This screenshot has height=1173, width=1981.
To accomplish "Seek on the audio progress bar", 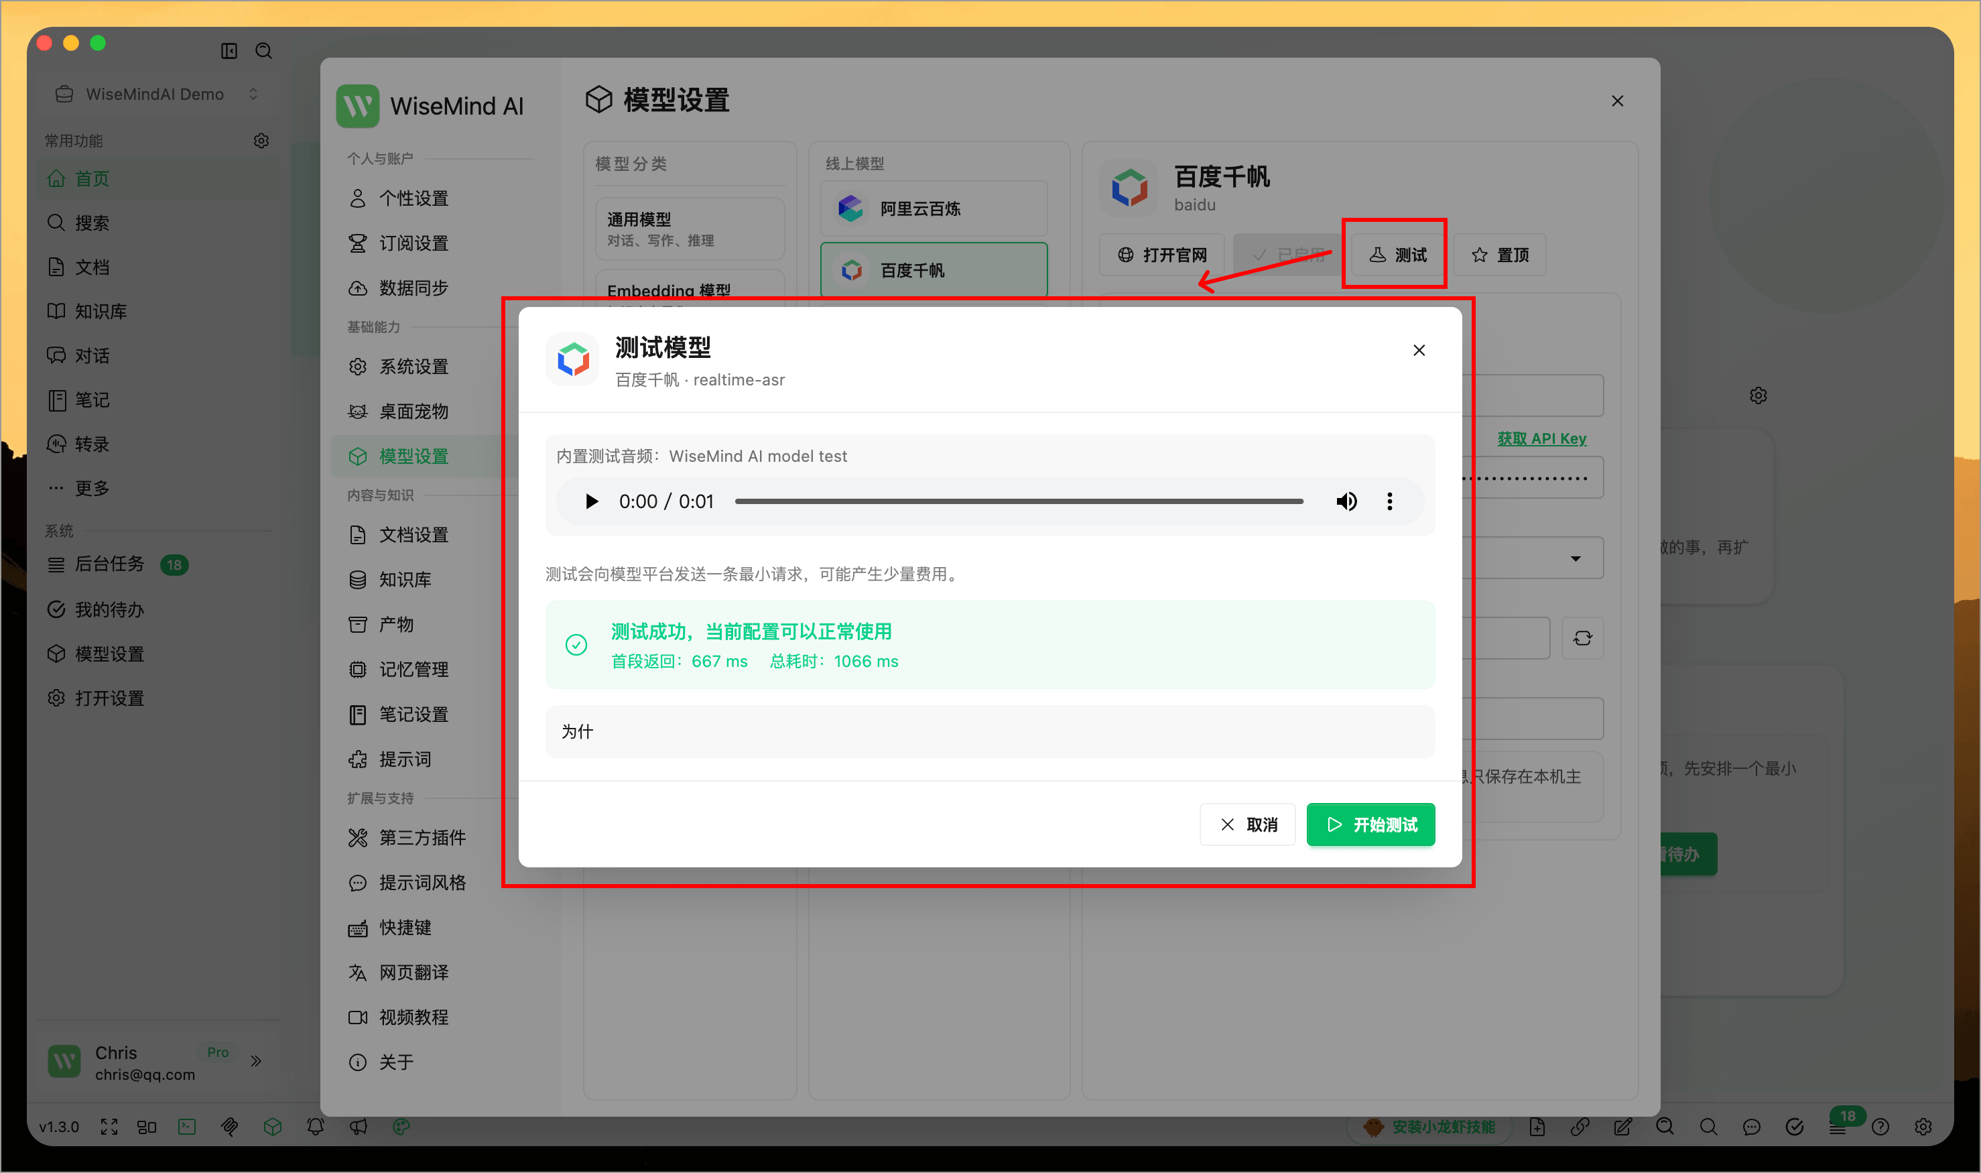I will pyautogui.click(x=1019, y=501).
